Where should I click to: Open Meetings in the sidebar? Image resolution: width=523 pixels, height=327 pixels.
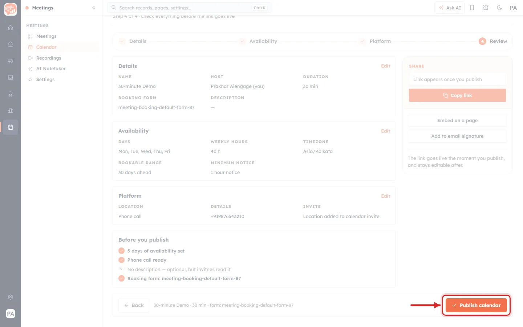(62, 36)
